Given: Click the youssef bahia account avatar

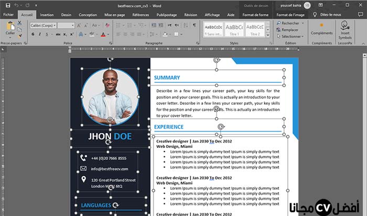Looking at the screenshot, I should [x=307, y=5].
